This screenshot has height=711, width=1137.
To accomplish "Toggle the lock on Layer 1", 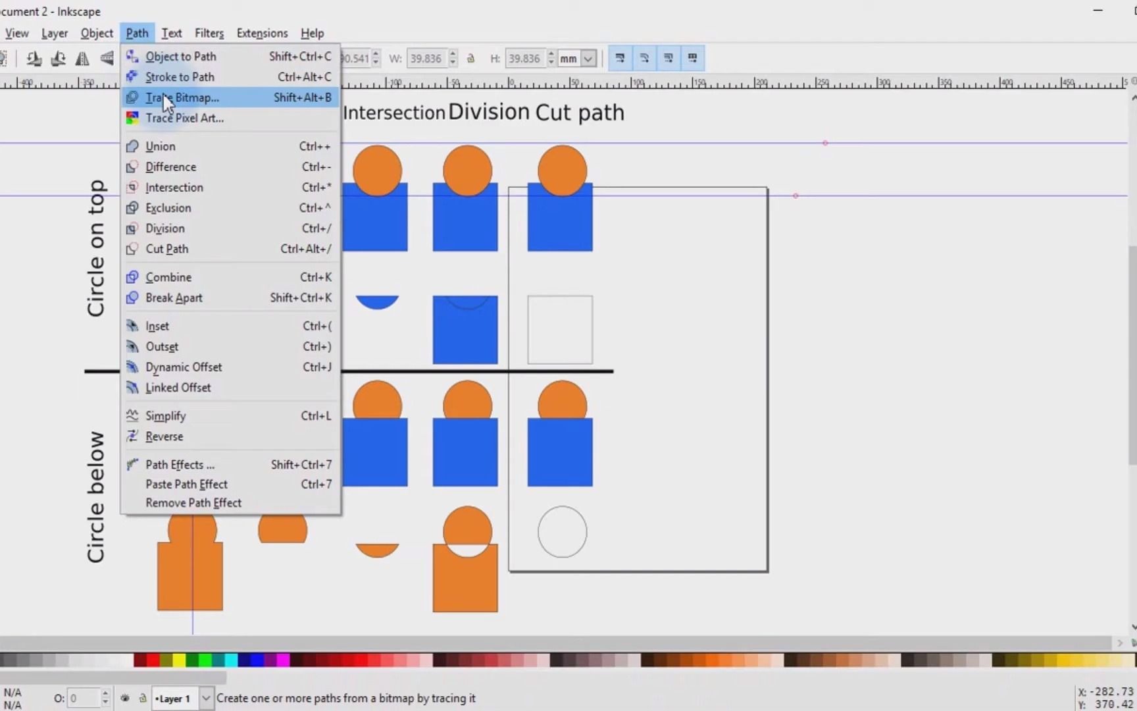I will (x=142, y=698).
